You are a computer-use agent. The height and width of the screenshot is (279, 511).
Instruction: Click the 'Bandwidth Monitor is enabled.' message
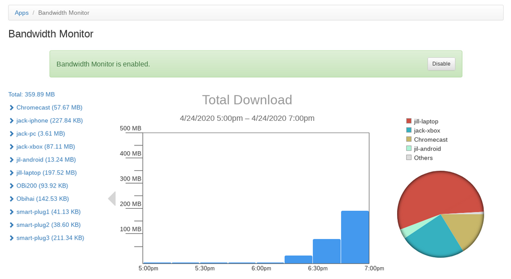coord(103,64)
